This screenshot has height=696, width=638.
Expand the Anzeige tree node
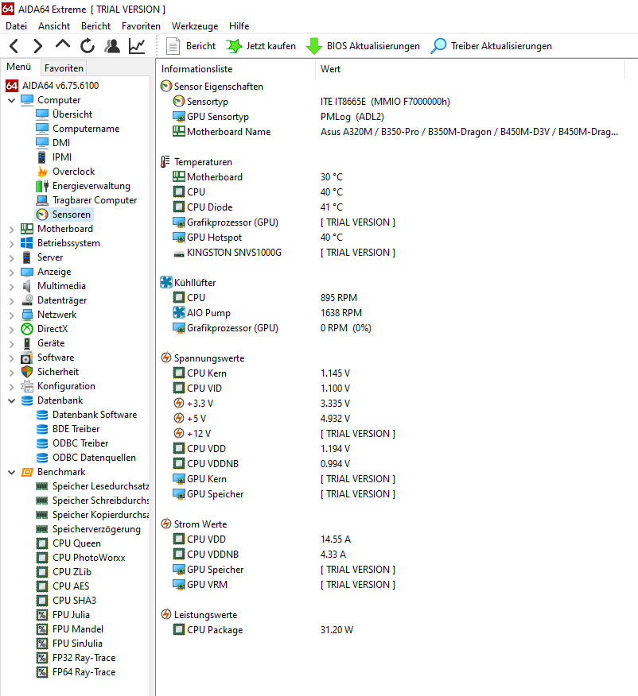[x=12, y=272]
